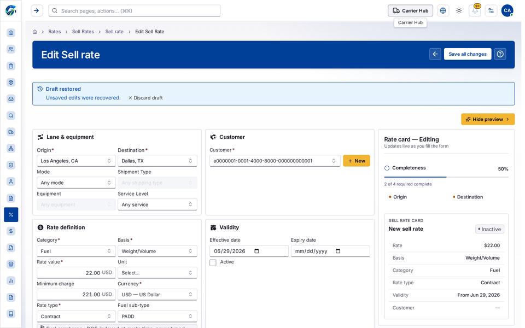Click the Rate value input field
Screen dimensions: 525x328
pyautogui.click(x=76, y=272)
